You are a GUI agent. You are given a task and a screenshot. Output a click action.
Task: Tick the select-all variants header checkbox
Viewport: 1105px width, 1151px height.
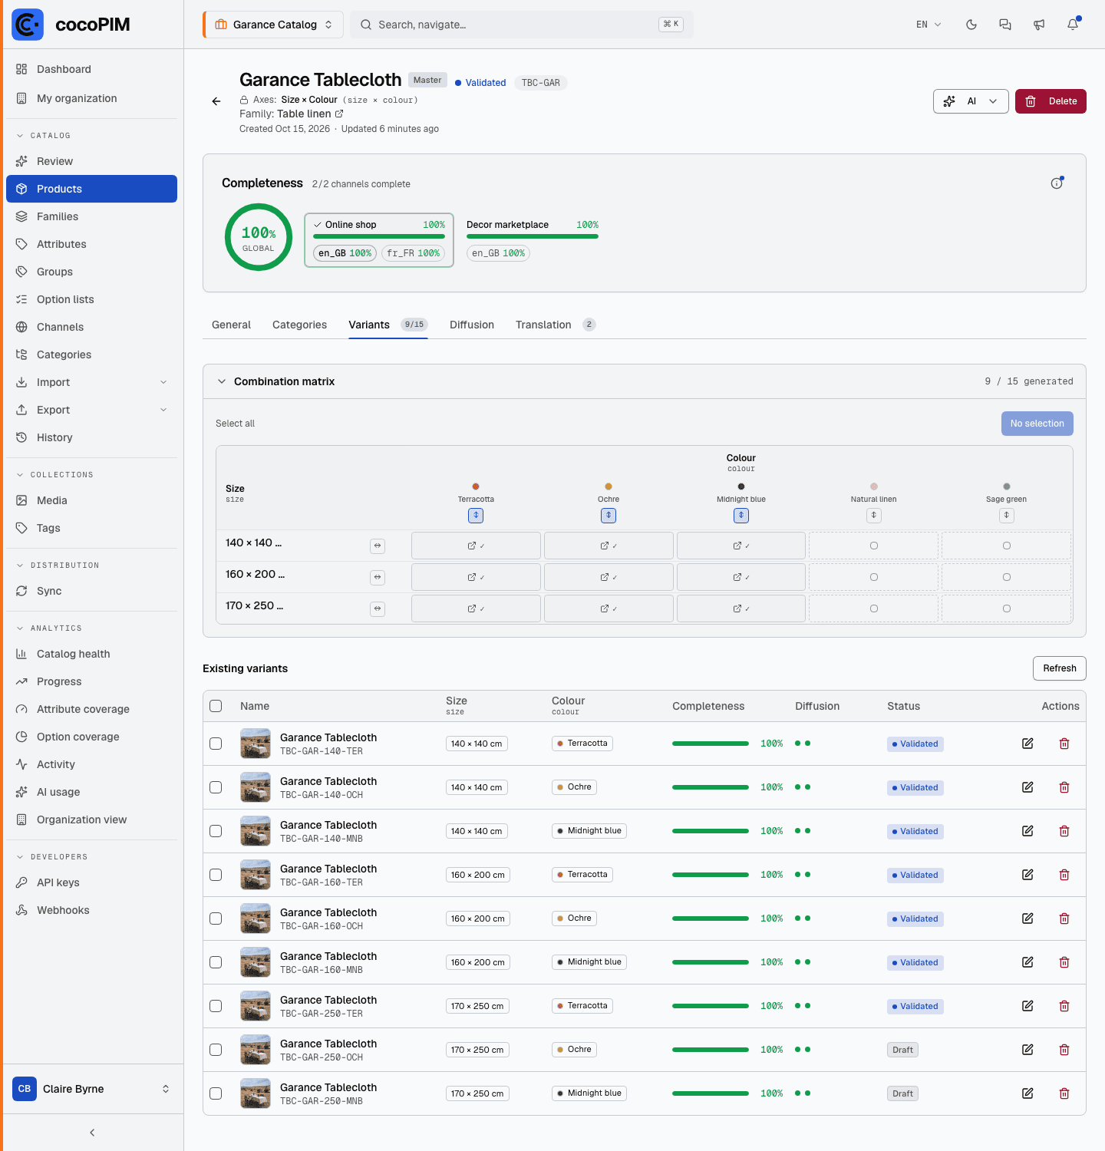pos(216,706)
